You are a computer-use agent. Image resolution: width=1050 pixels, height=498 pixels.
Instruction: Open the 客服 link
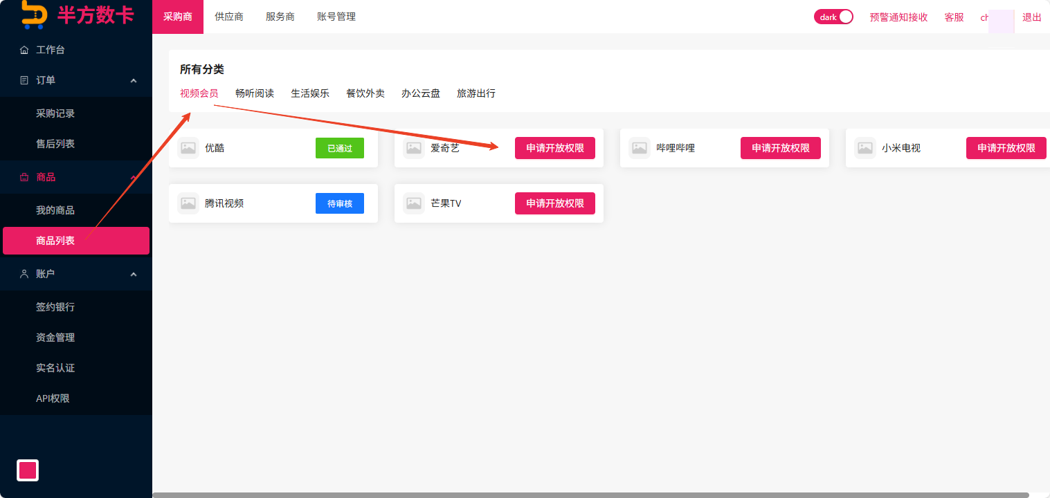[x=954, y=17]
